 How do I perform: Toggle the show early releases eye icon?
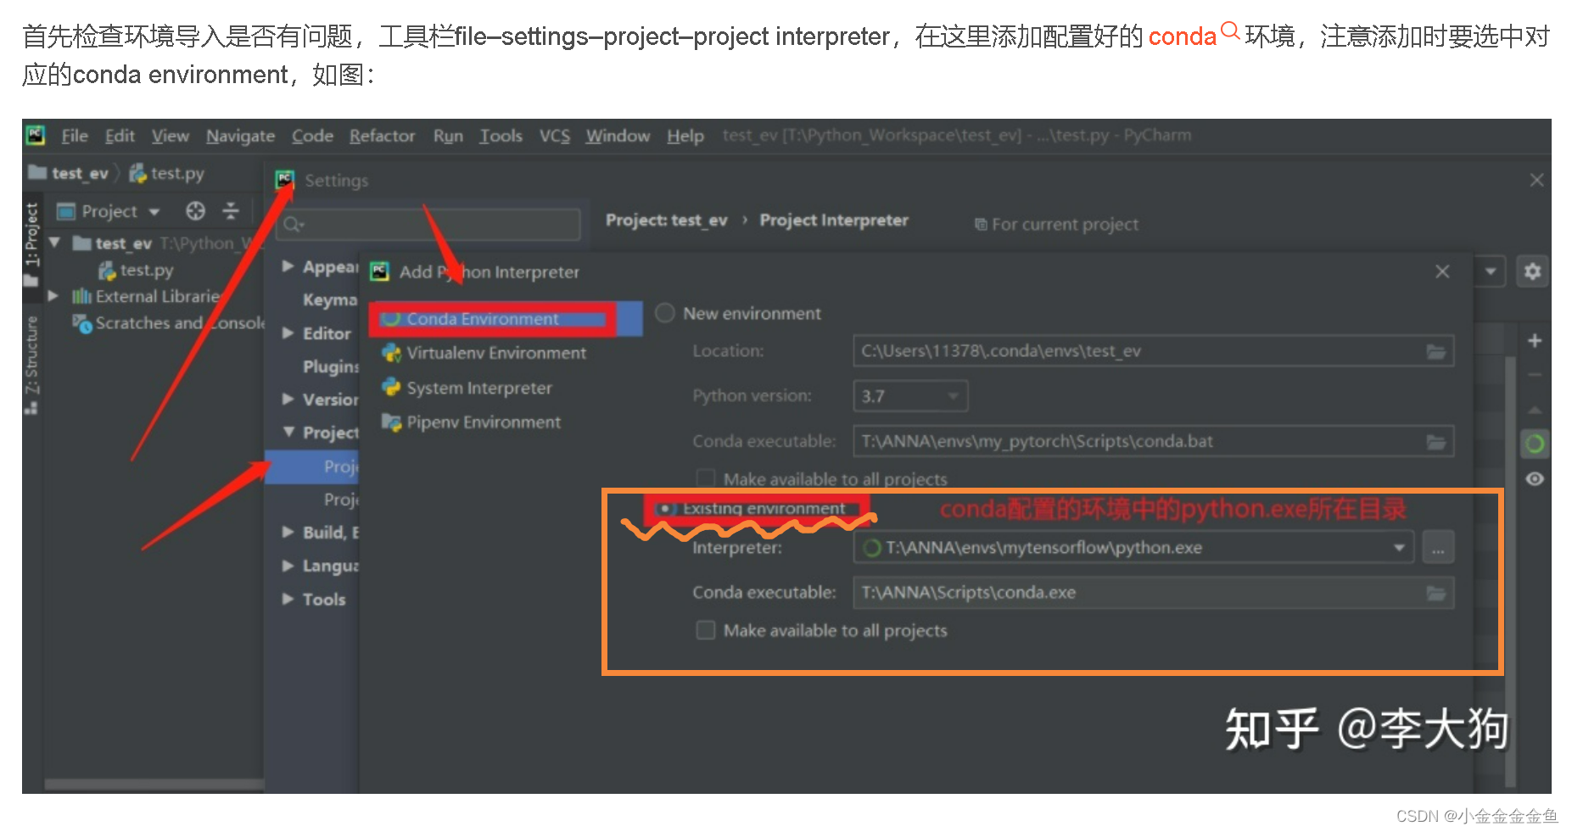point(1535,479)
